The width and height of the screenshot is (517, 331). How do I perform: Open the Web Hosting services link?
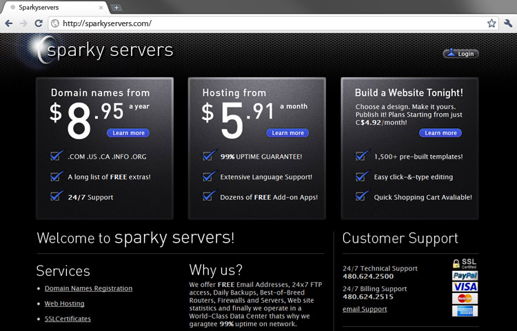point(64,303)
